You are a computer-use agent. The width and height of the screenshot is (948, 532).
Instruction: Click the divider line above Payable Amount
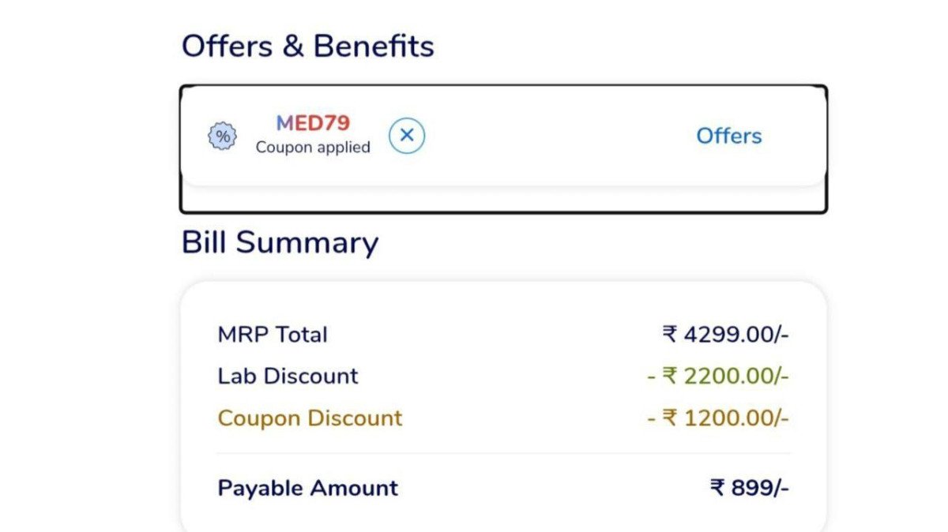[503, 454]
